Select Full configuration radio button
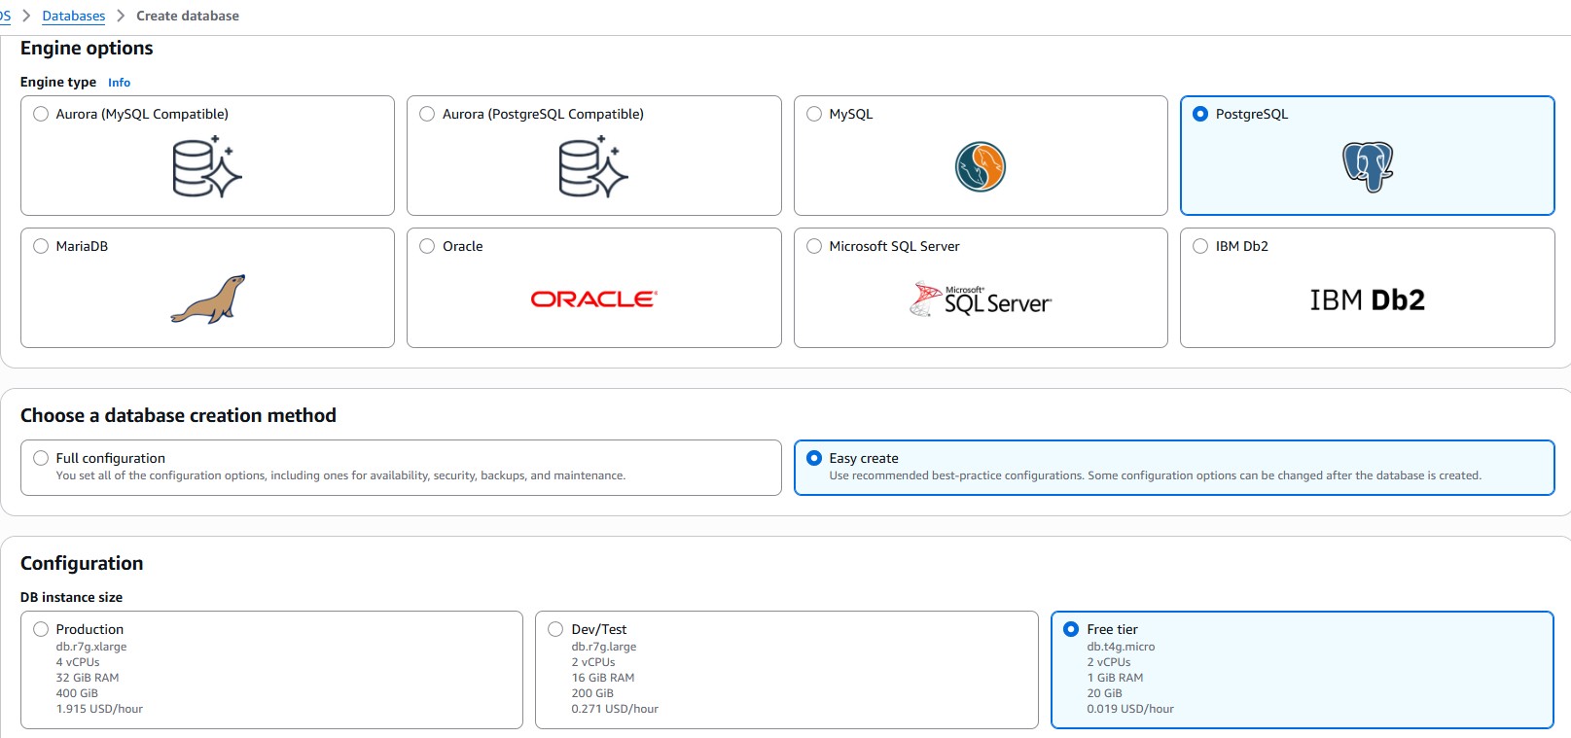 (41, 458)
